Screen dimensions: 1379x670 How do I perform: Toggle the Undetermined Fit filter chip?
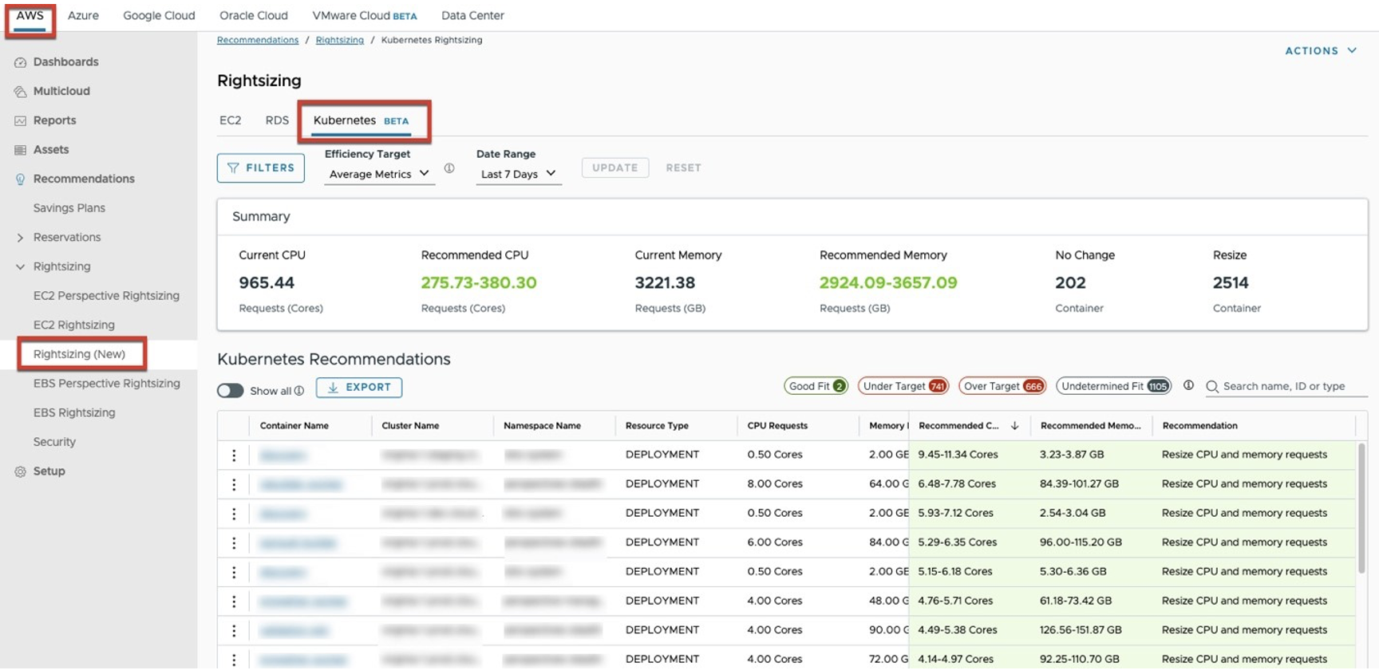click(x=1113, y=386)
